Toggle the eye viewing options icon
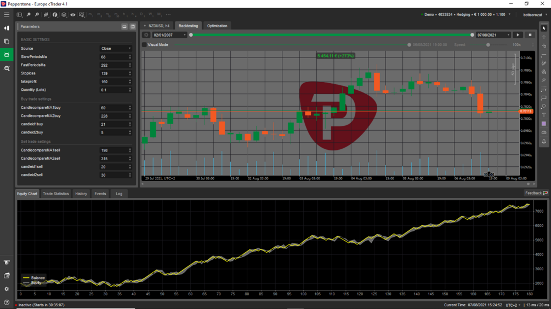The image size is (551, 309). [73, 15]
